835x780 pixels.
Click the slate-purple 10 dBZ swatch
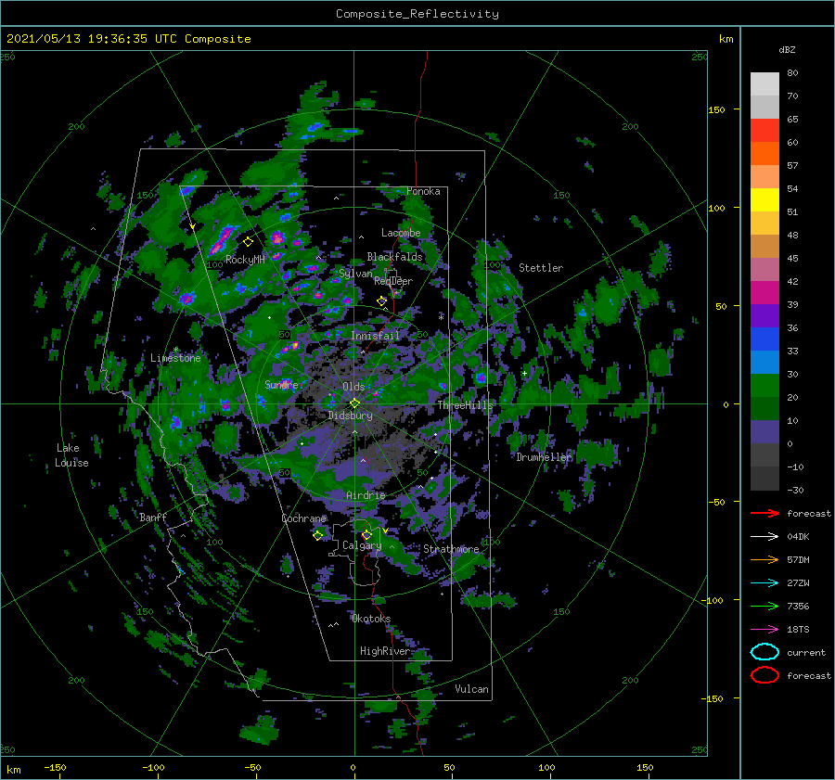(x=764, y=432)
